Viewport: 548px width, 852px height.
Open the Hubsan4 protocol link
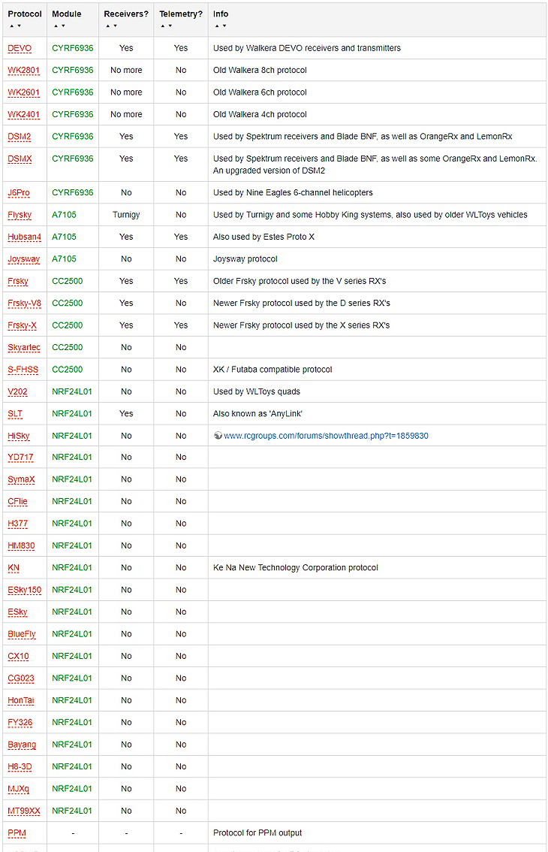click(25, 237)
